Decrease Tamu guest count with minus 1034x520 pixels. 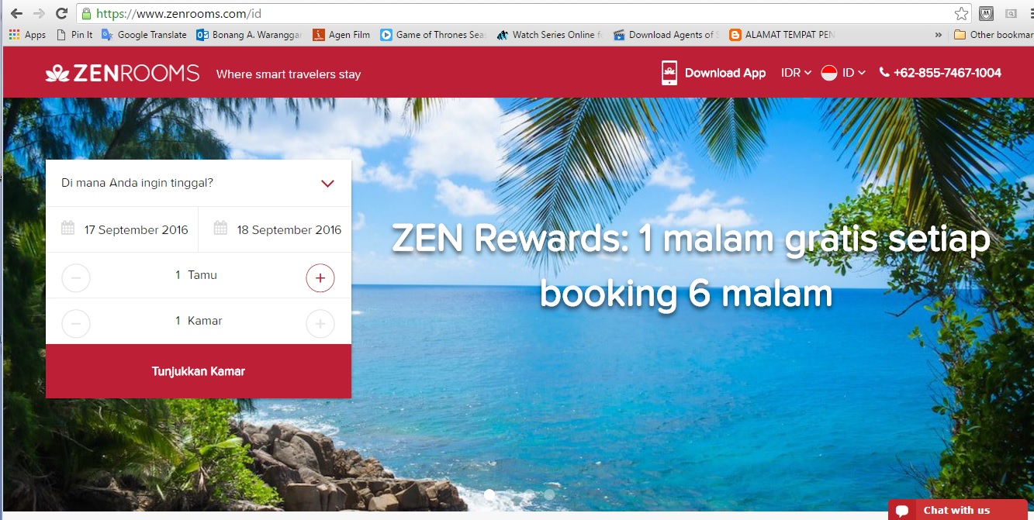tap(76, 277)
